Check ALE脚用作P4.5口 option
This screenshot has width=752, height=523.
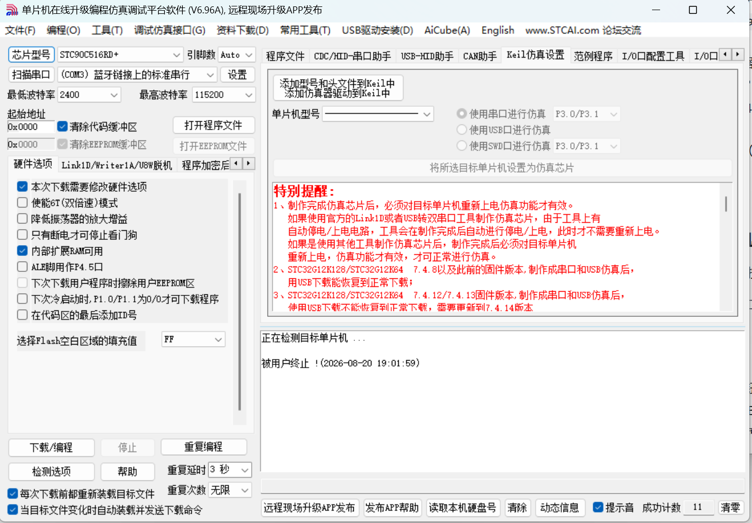click(x=22, y=267)
